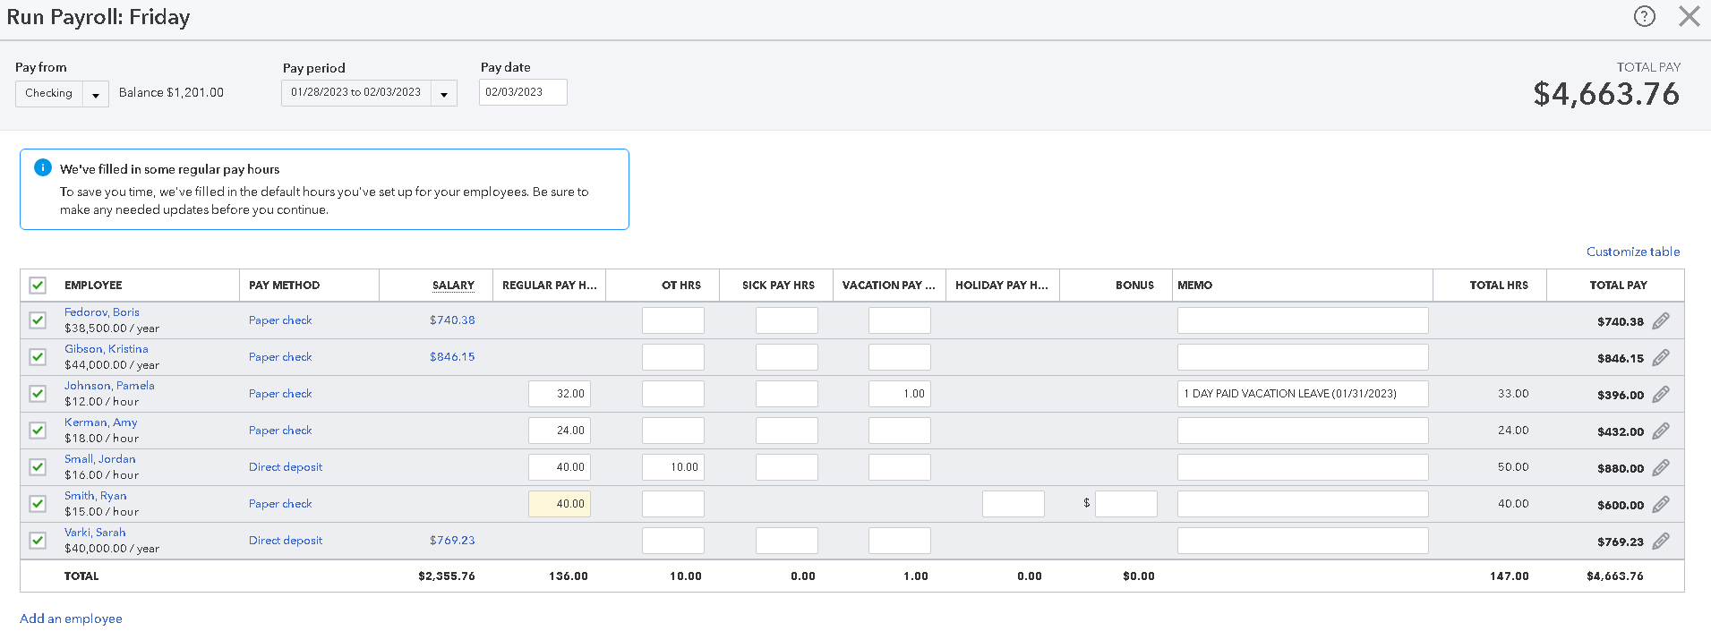Open Pamela Johnson's employee profile link
This screenshot has width=1711, height=640.
click(109, 386)
